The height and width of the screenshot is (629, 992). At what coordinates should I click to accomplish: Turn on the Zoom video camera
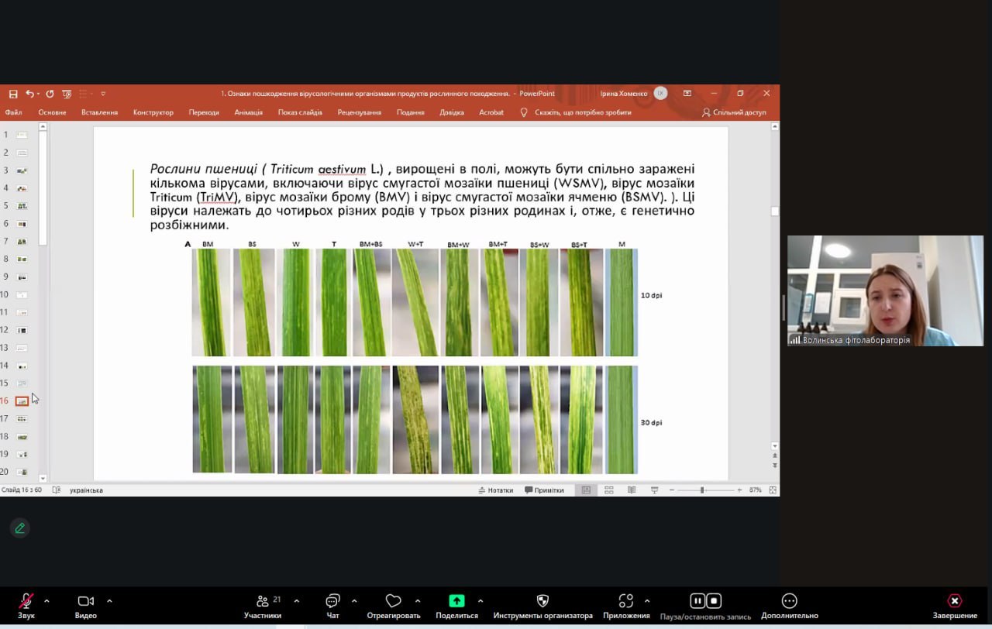tap(85, 602)
